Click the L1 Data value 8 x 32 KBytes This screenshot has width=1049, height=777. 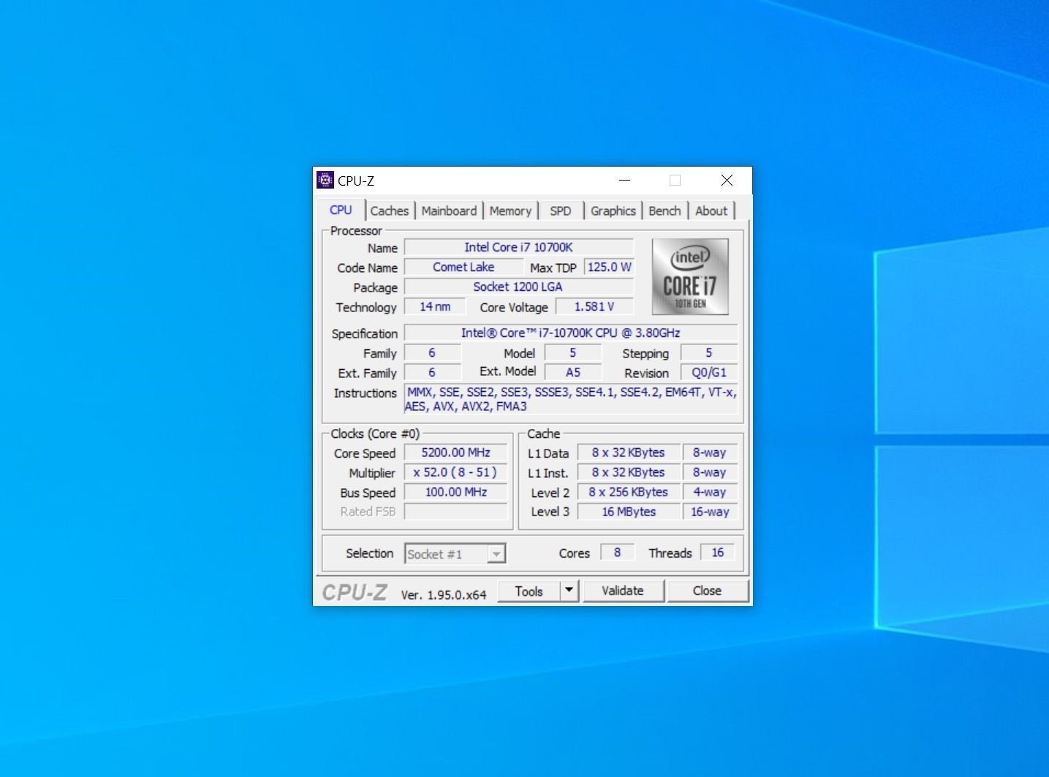click(629, 452)
